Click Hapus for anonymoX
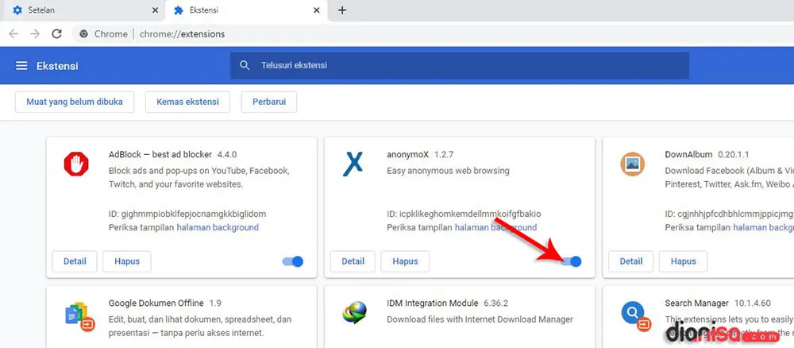The width and height of the screenshot is (794, 348). click(x=405, y=261)
